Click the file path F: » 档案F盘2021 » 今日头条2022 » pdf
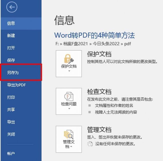Screen dimensions: 163x161 pyautogui.click(x=93, y=44)
